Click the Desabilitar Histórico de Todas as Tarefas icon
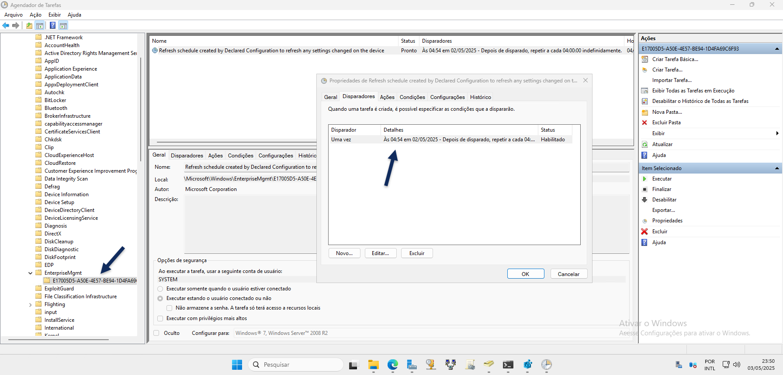The image size is (783, 375). [644, 101]
